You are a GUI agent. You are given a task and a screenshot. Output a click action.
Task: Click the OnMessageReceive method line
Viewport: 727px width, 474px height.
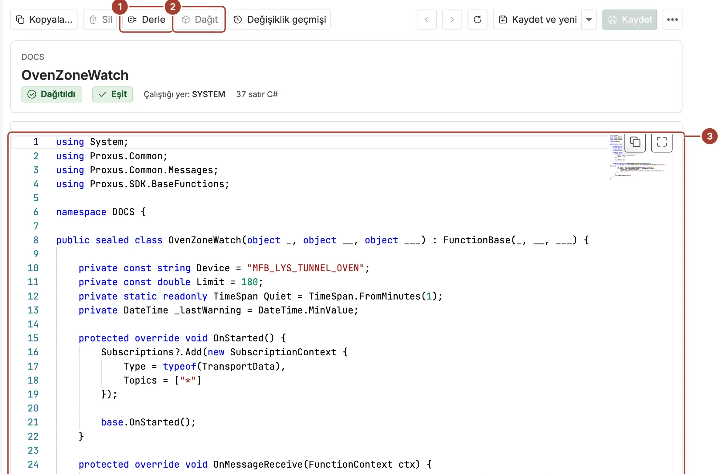[x=255, y=465]
